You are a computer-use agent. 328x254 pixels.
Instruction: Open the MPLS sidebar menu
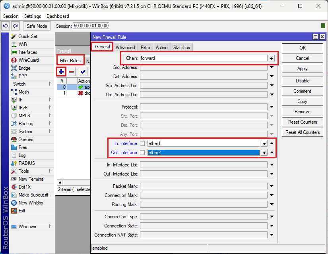(32, 116)
